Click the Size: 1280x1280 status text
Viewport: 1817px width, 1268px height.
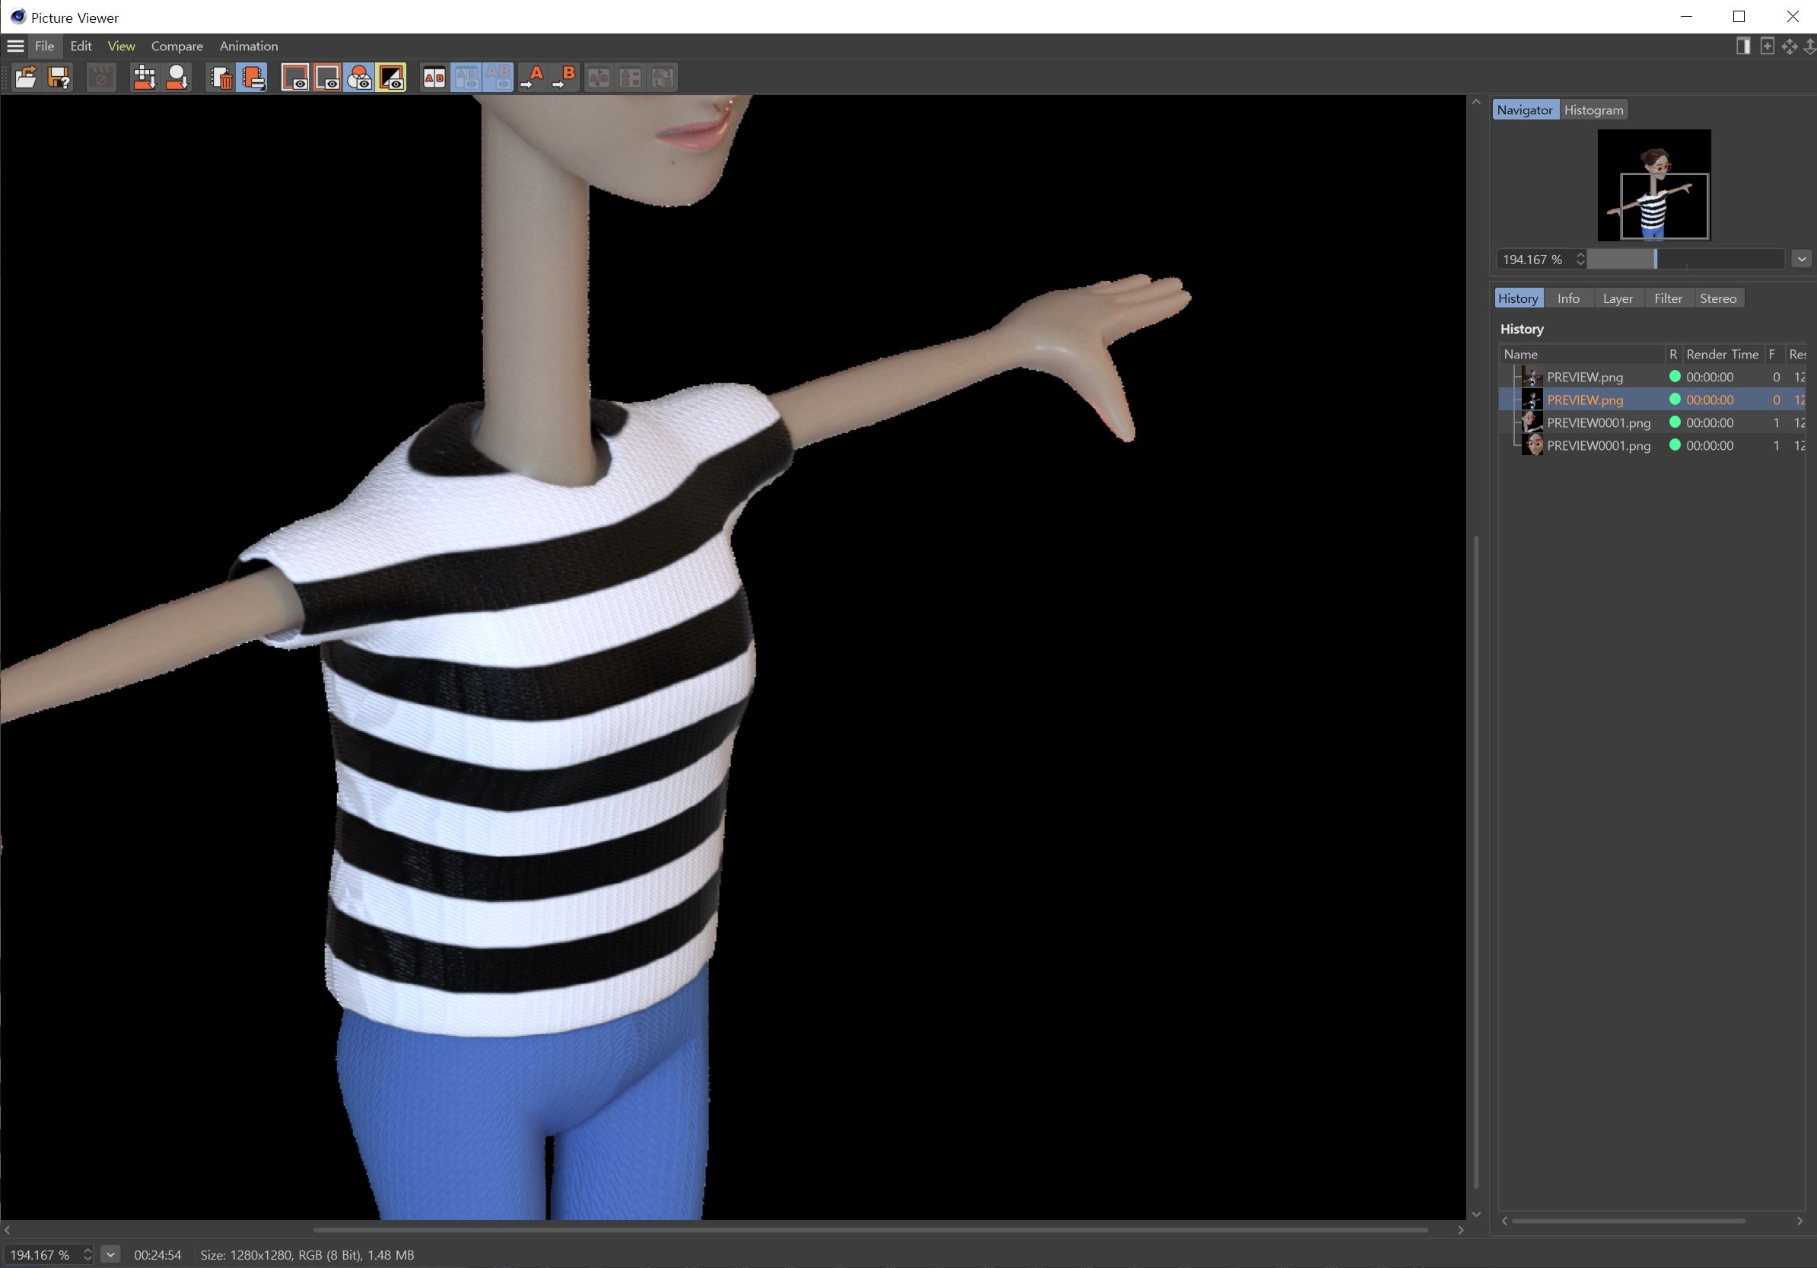307,1254
